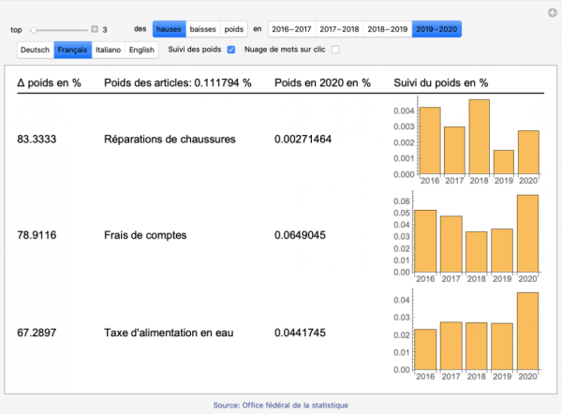
Task: Switch language to Français
Action: 72,50
